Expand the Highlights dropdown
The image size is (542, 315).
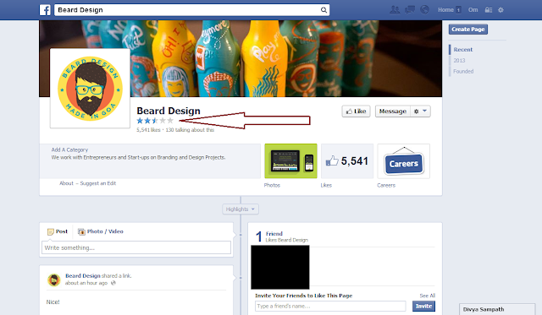click(x=241, y=209)
